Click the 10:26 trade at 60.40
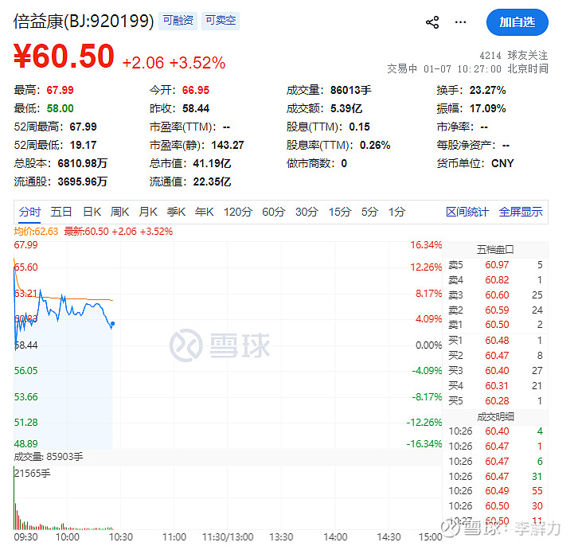Image resolution: width=578 pixels, height=546 pixels. click(x=495, y=431)
